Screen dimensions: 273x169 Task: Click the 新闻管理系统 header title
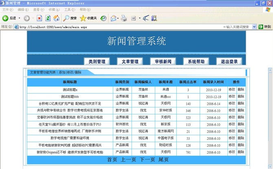coord(136,41)
